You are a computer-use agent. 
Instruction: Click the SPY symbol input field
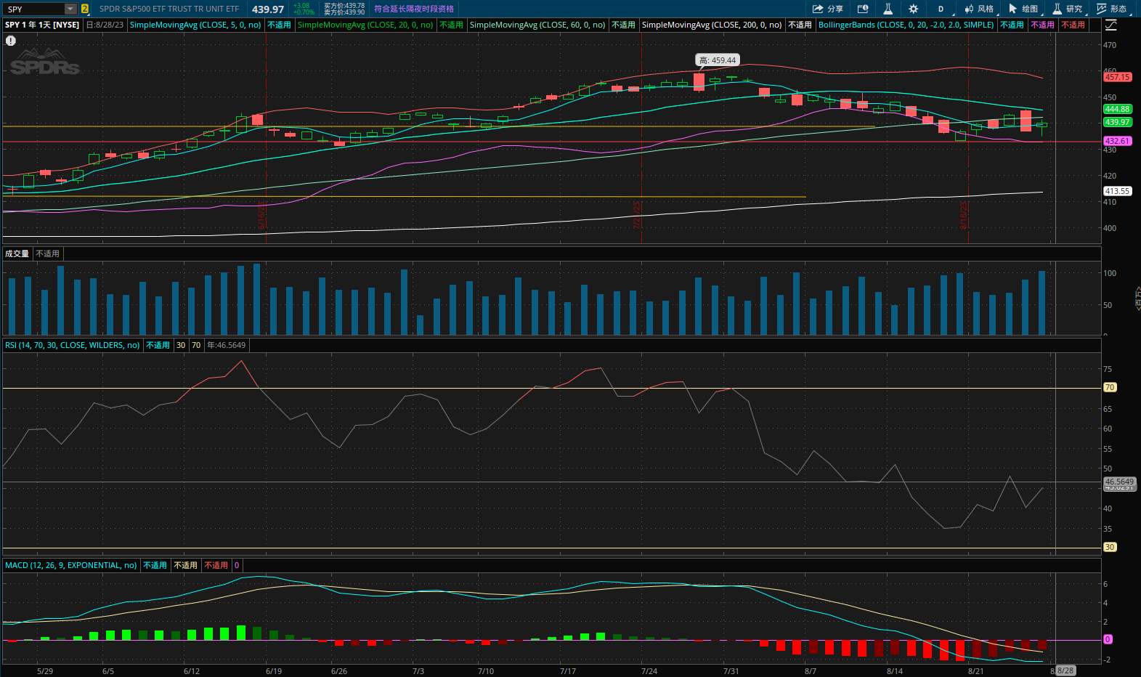pos(34,9)
